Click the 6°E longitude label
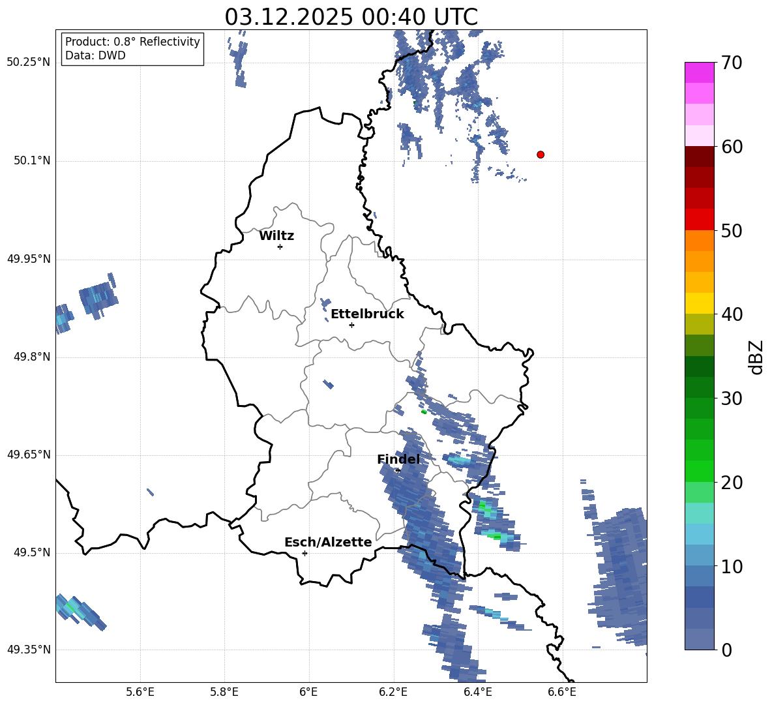 tap(308, 692)
